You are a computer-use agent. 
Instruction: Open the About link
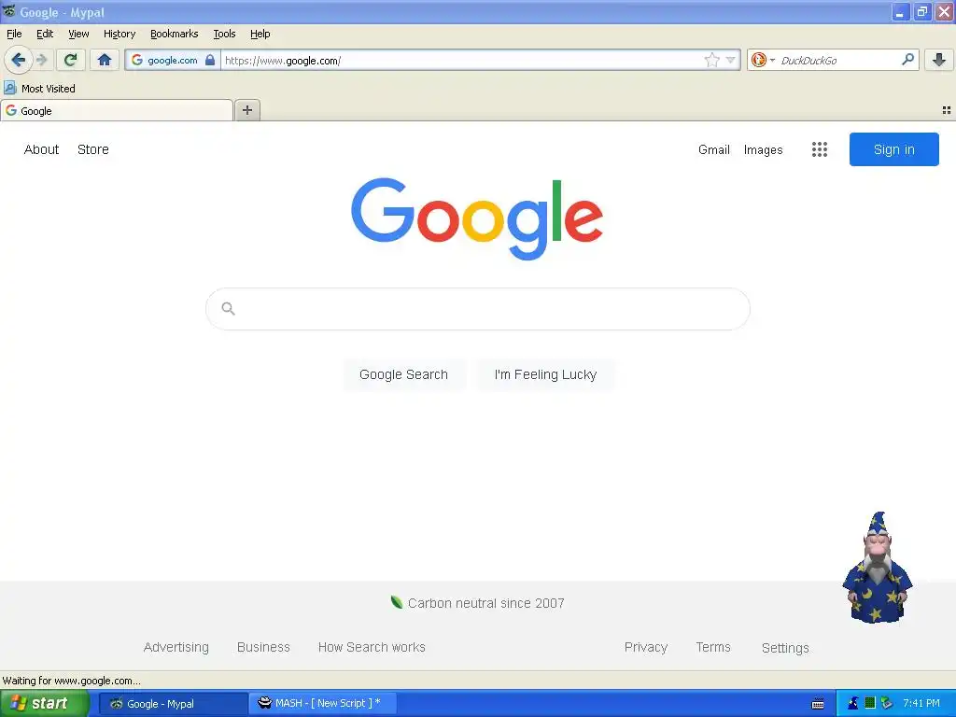pos(41,149)
